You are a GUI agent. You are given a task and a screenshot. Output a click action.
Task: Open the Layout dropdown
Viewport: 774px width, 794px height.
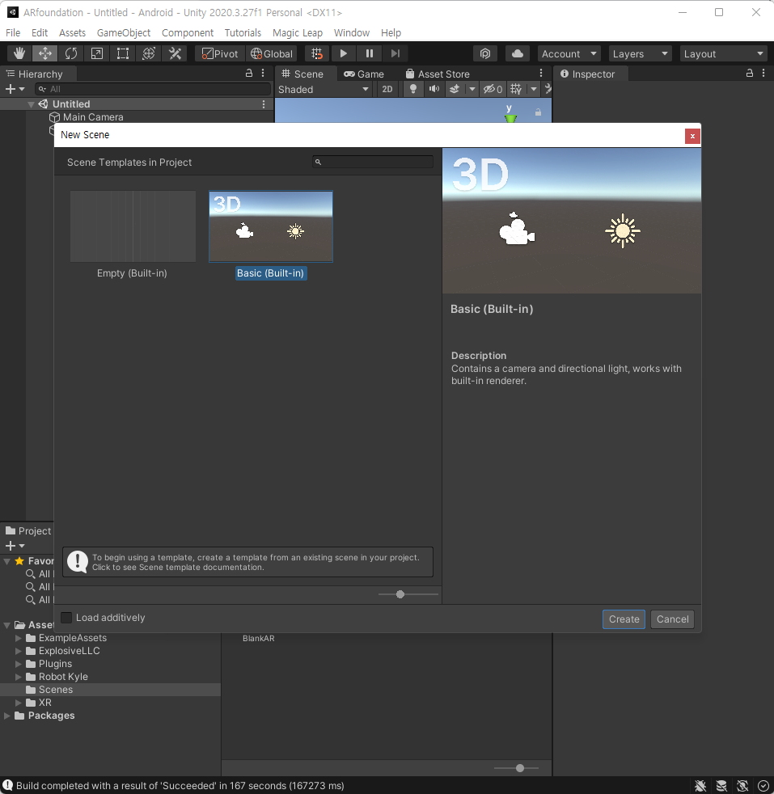723,53
